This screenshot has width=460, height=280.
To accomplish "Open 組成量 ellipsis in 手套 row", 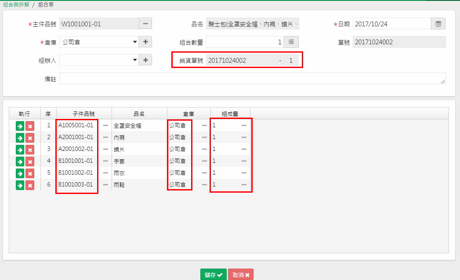I will click(244, 161).
